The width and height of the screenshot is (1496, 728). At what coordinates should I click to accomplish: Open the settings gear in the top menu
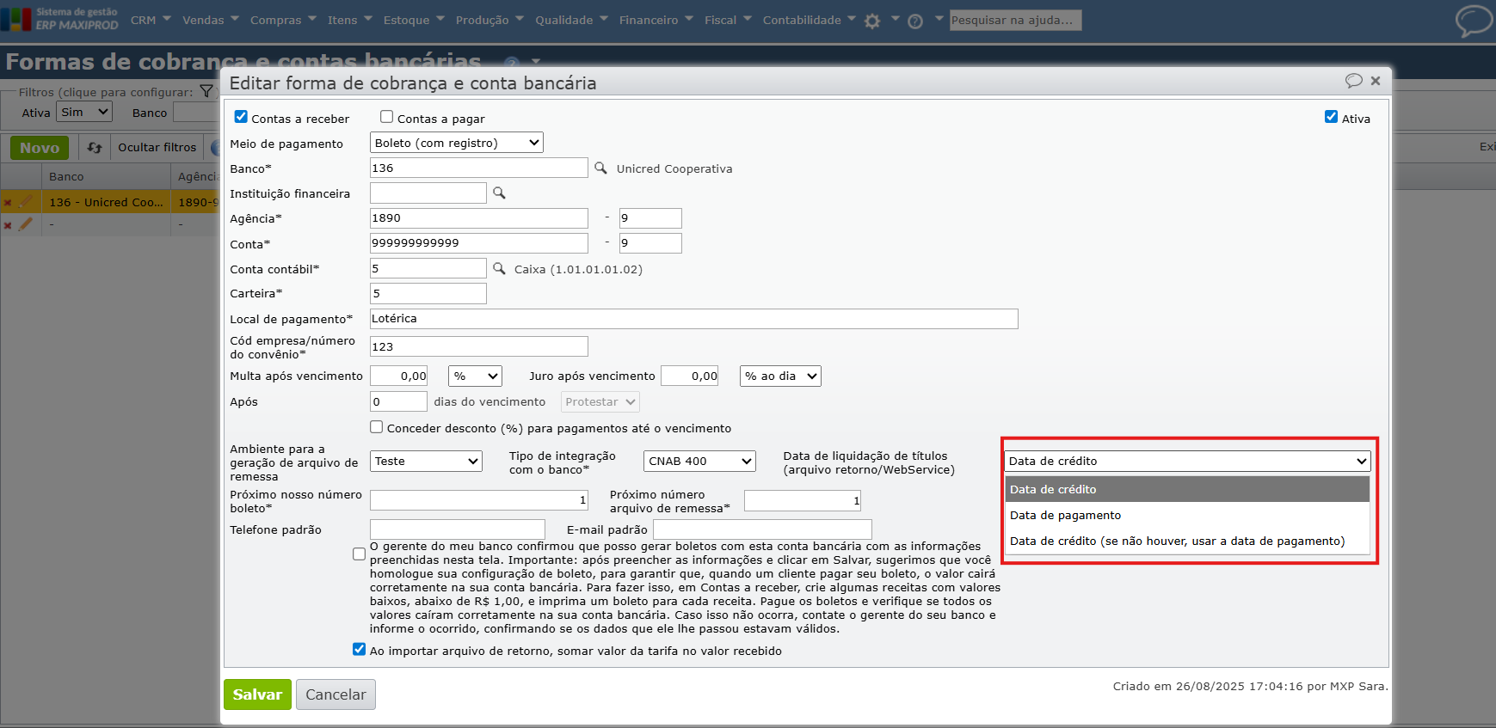[872, 21]
